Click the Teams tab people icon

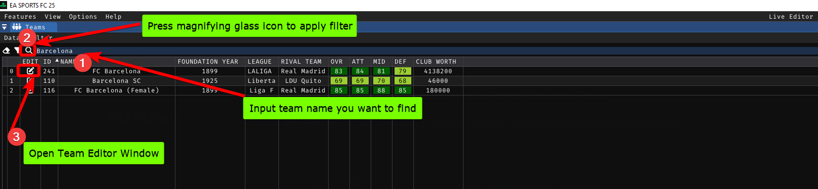point(17,27)
